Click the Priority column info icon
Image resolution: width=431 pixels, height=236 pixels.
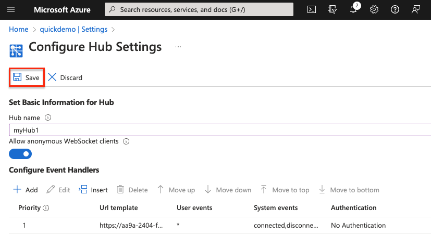tap(46, 208)
